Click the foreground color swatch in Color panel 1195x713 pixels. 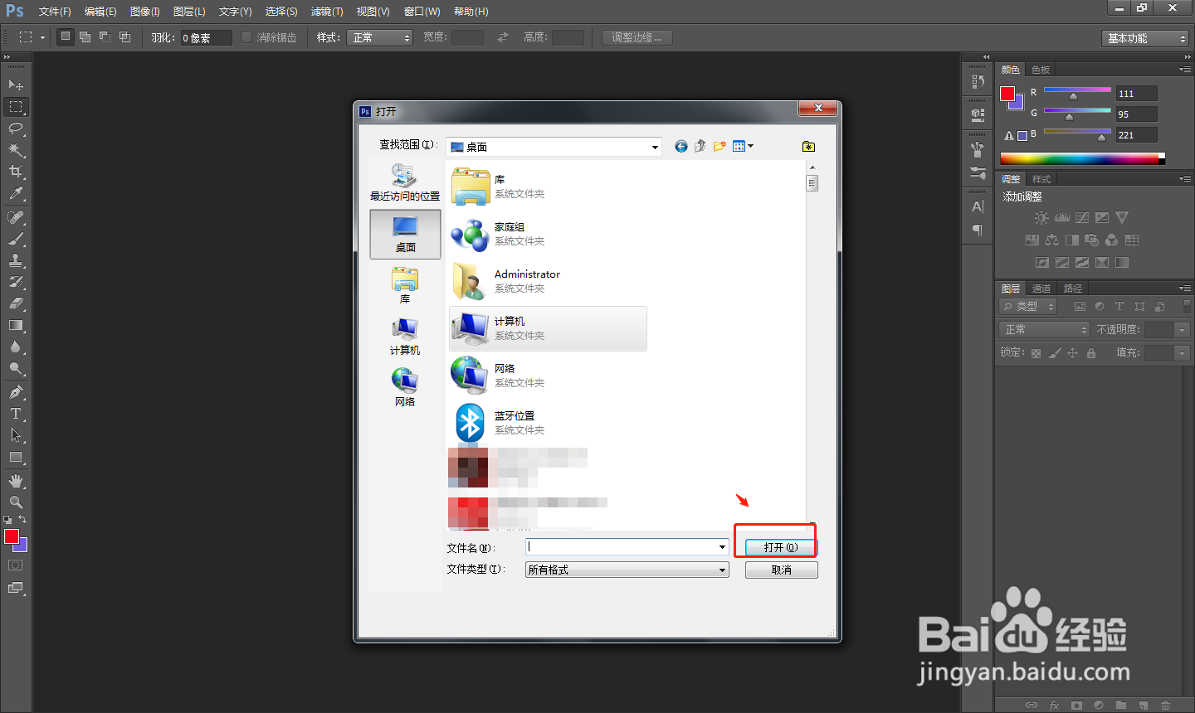1007,94
